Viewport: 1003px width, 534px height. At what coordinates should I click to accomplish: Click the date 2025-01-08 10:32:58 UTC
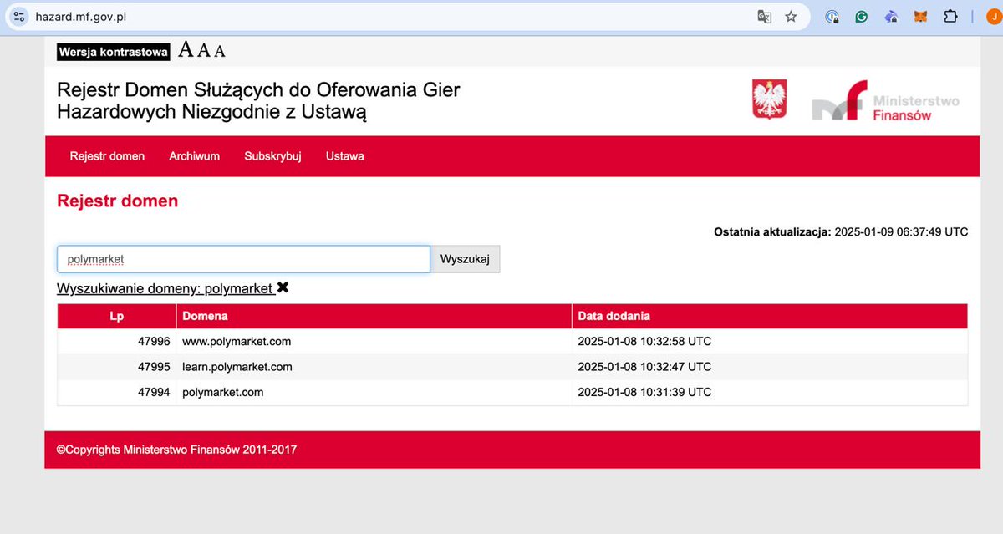point(644,342)
